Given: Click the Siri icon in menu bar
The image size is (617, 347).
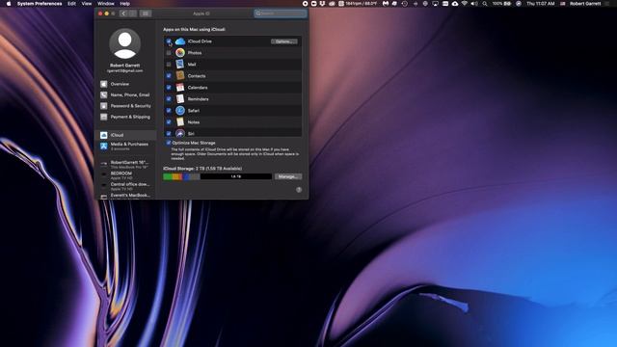Looking at the screenshot, I should coord(519,4).
